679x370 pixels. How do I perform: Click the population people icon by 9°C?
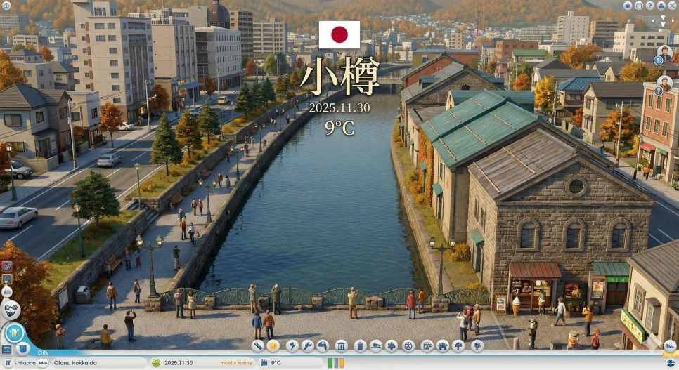(x=264, y=363)
